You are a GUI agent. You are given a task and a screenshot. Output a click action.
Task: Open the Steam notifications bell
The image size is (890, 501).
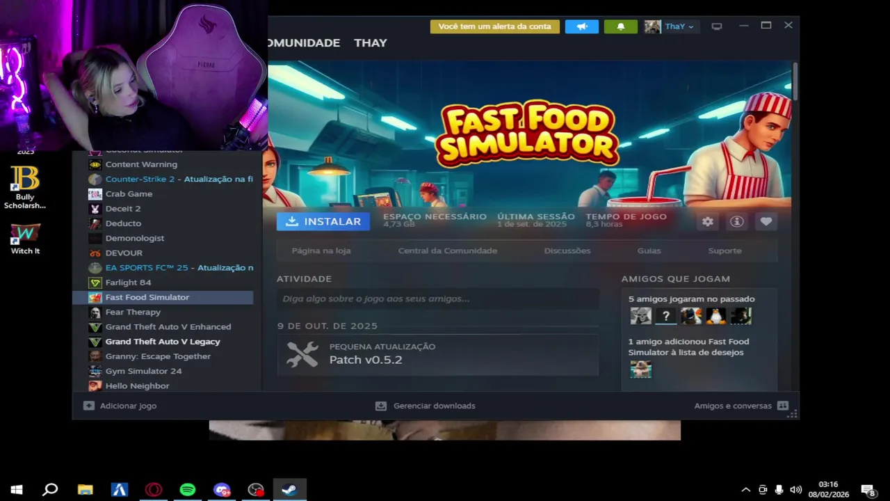pos(621,26)
